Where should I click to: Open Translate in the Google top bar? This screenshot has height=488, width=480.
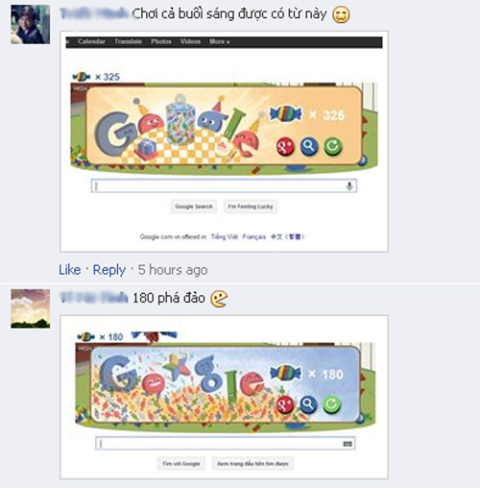point(128,41)
